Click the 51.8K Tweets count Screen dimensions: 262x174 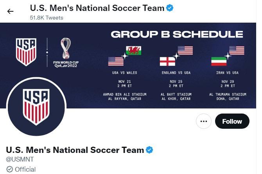pos(47,18)
